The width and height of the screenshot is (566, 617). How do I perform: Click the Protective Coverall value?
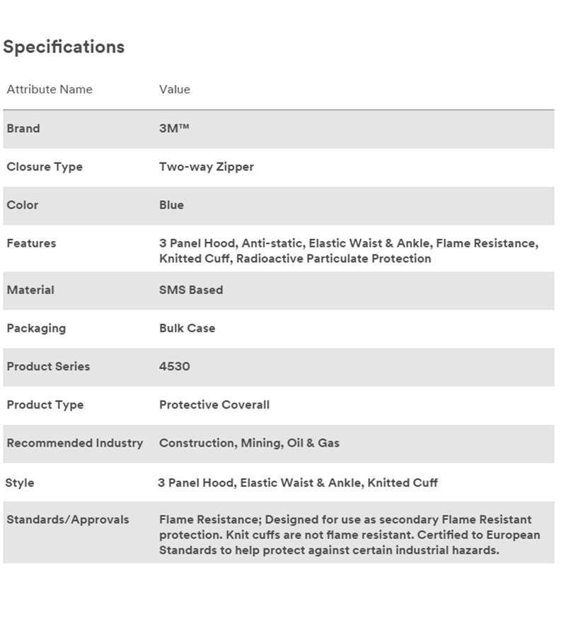(214, 405)
